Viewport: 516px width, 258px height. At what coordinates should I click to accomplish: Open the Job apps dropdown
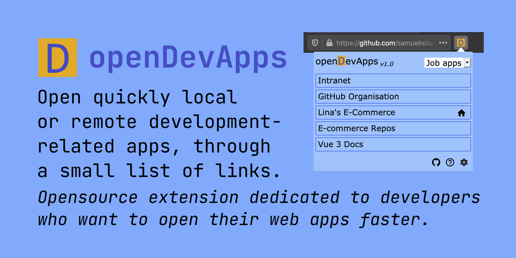pyautogui.click(x=447, y=63)
